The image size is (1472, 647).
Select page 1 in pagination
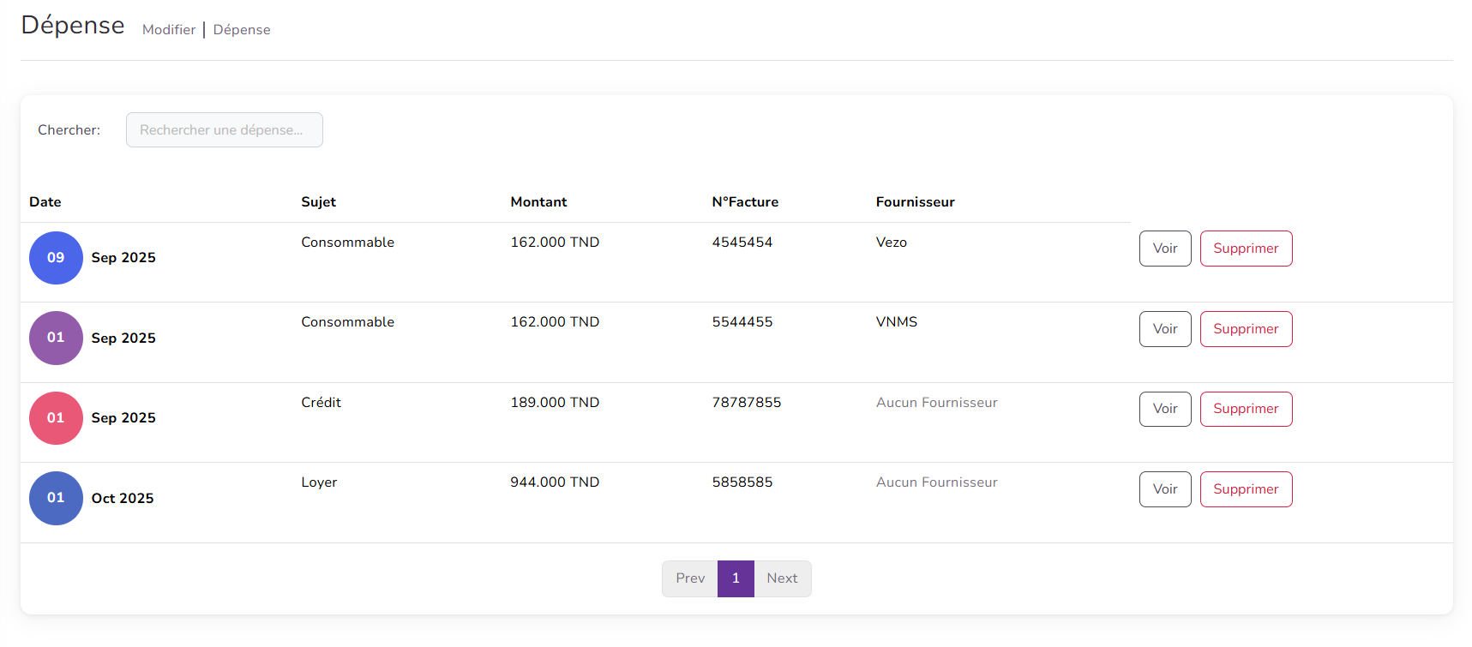click(736, 578)
